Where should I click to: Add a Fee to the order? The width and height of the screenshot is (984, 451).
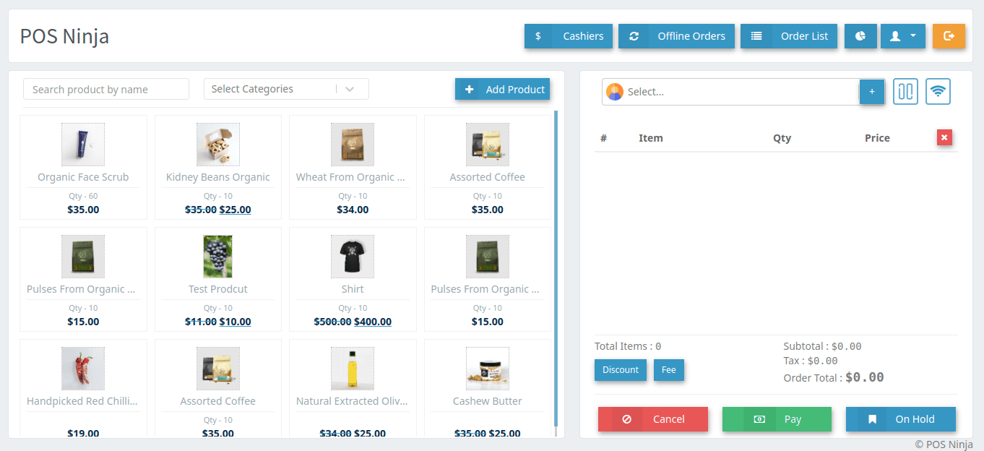point(668,370)
